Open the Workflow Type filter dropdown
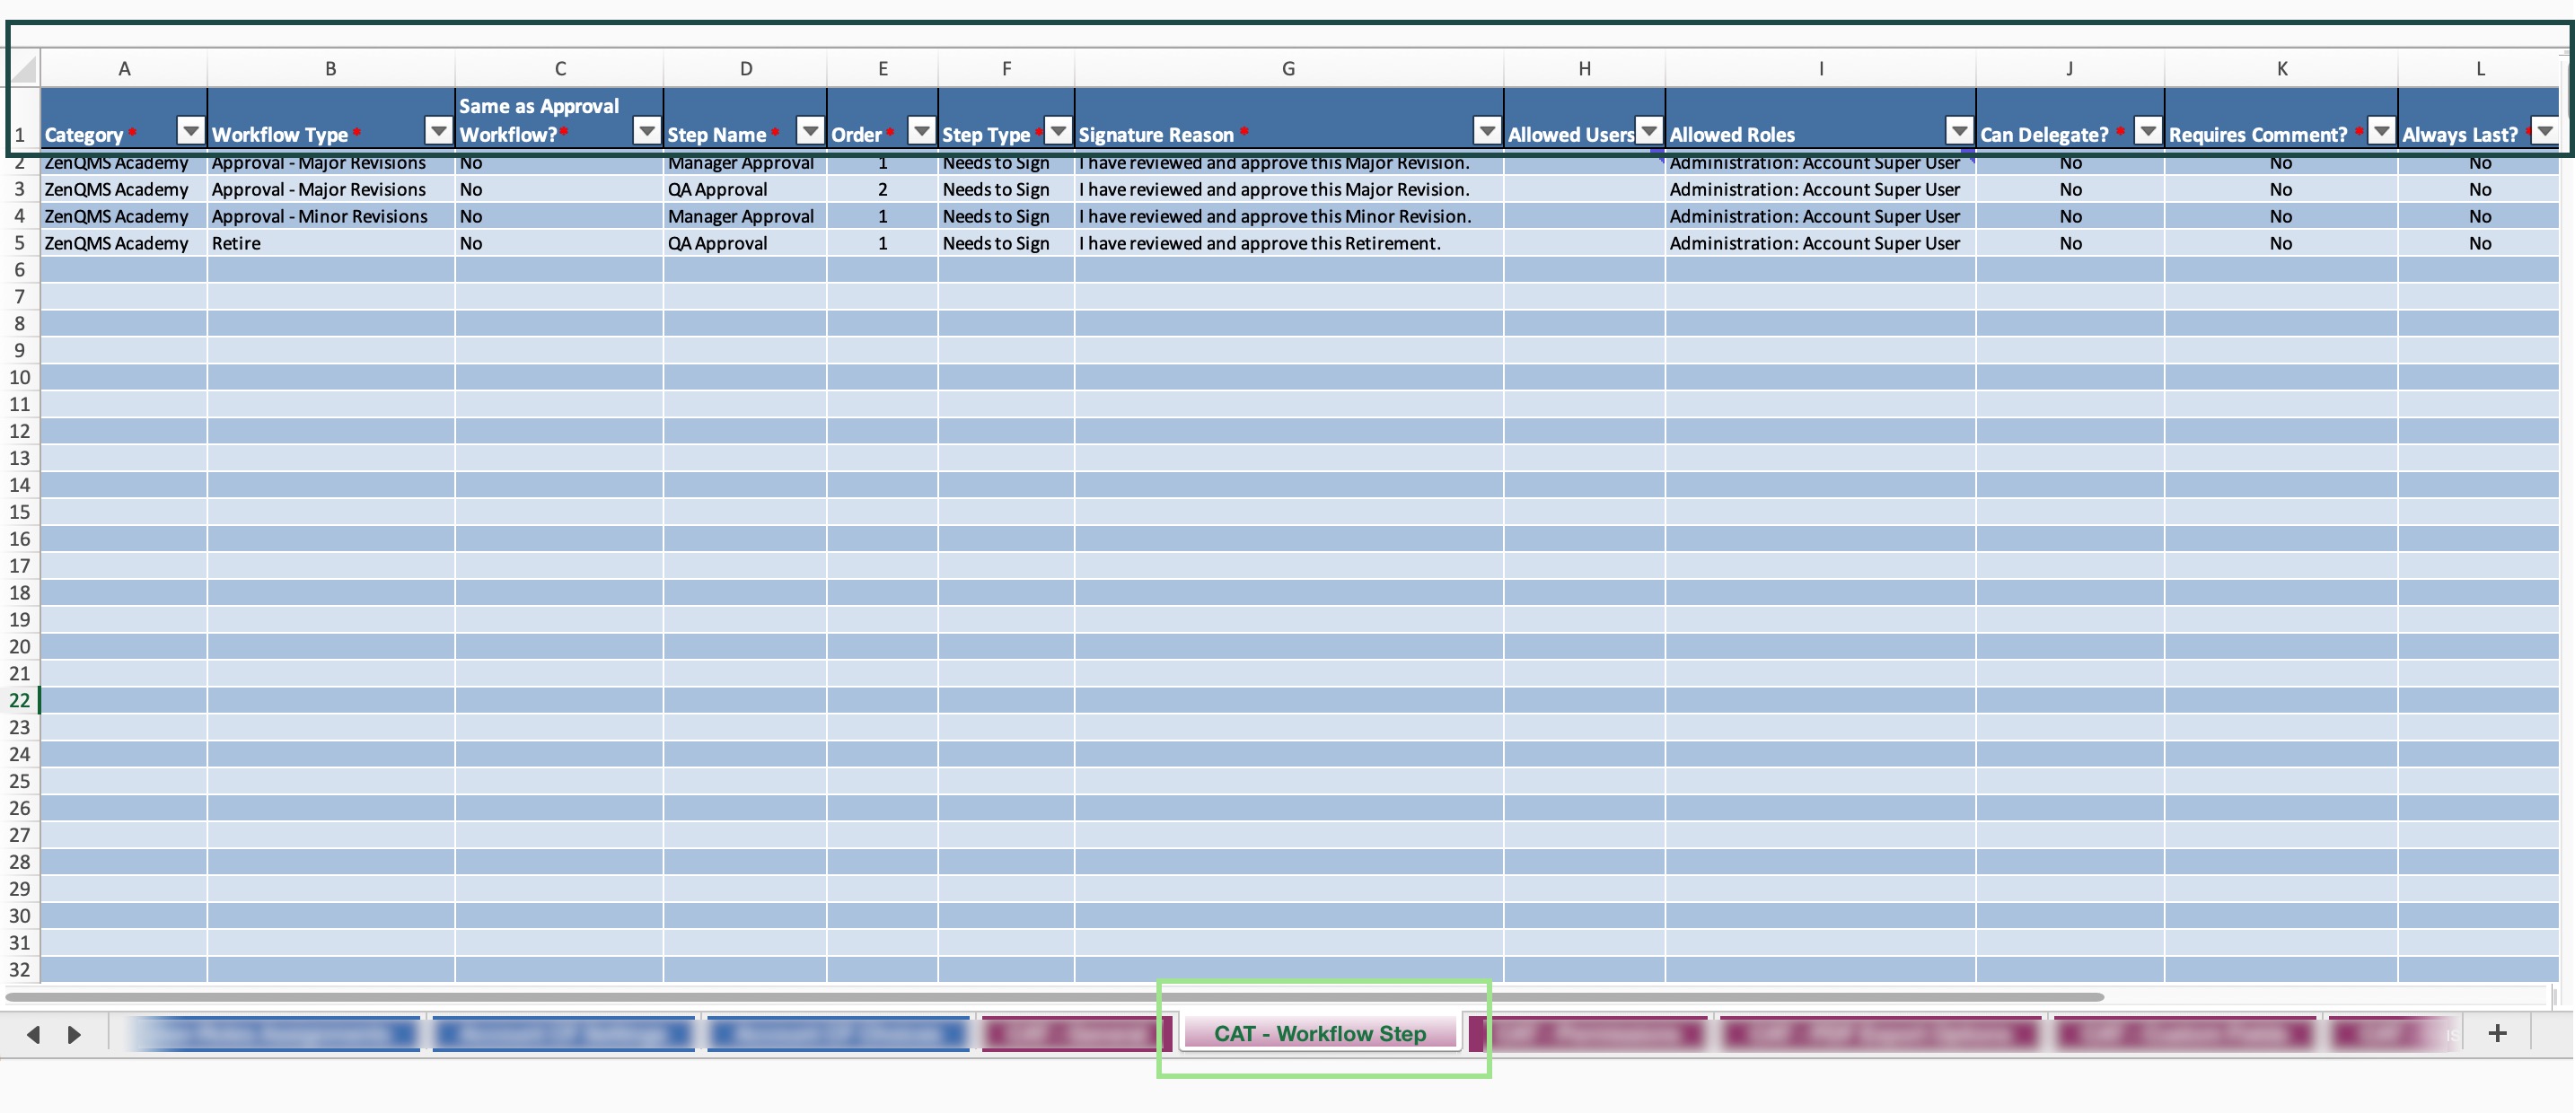Image resolution: width=2575 pixels, height=1113 pixels. coord(438,130)
